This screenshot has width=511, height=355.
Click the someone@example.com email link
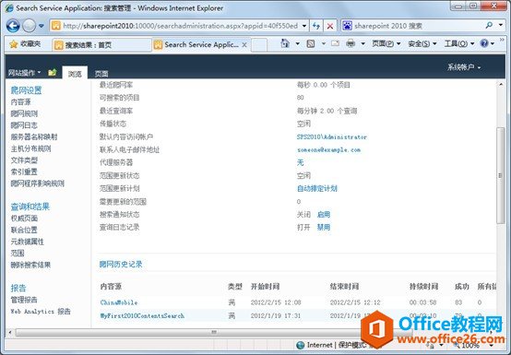click(x=328, y=149)
